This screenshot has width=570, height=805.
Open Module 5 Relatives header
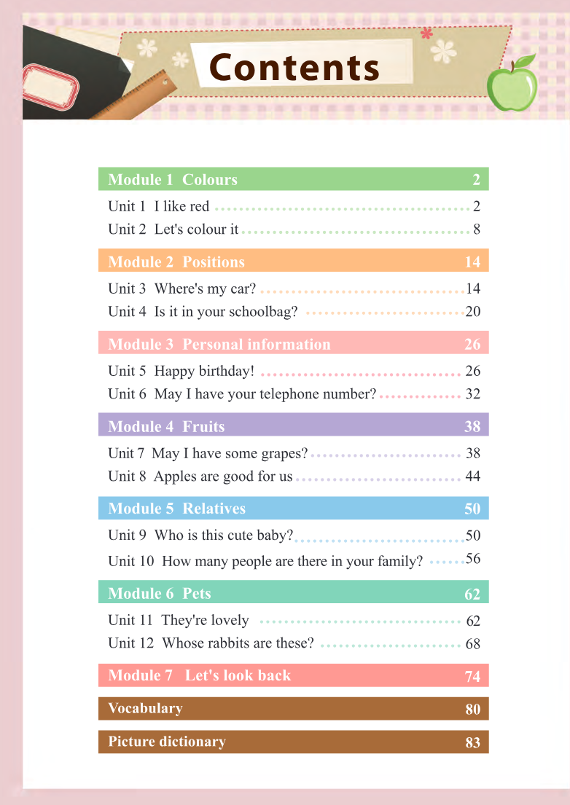pos(293,508)
